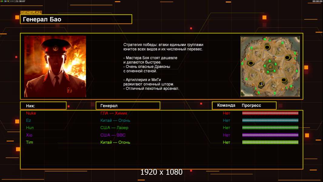Click the "Очень опасные Драконы" line

[x=147, y=66]
